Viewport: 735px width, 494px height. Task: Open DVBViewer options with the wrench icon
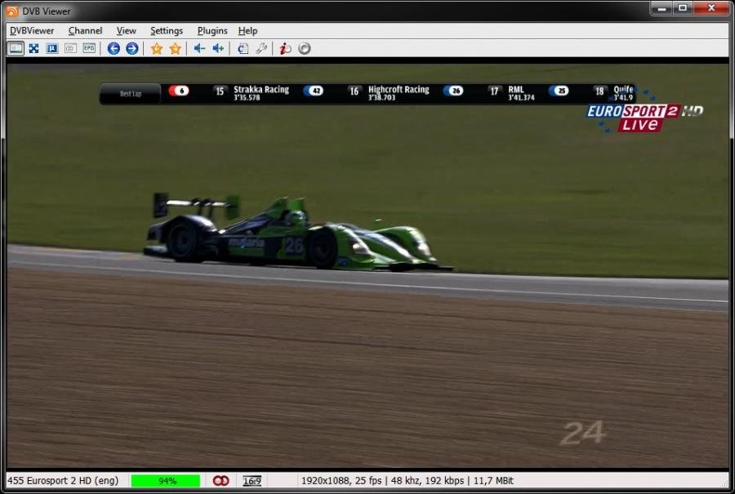coord(262,48)
